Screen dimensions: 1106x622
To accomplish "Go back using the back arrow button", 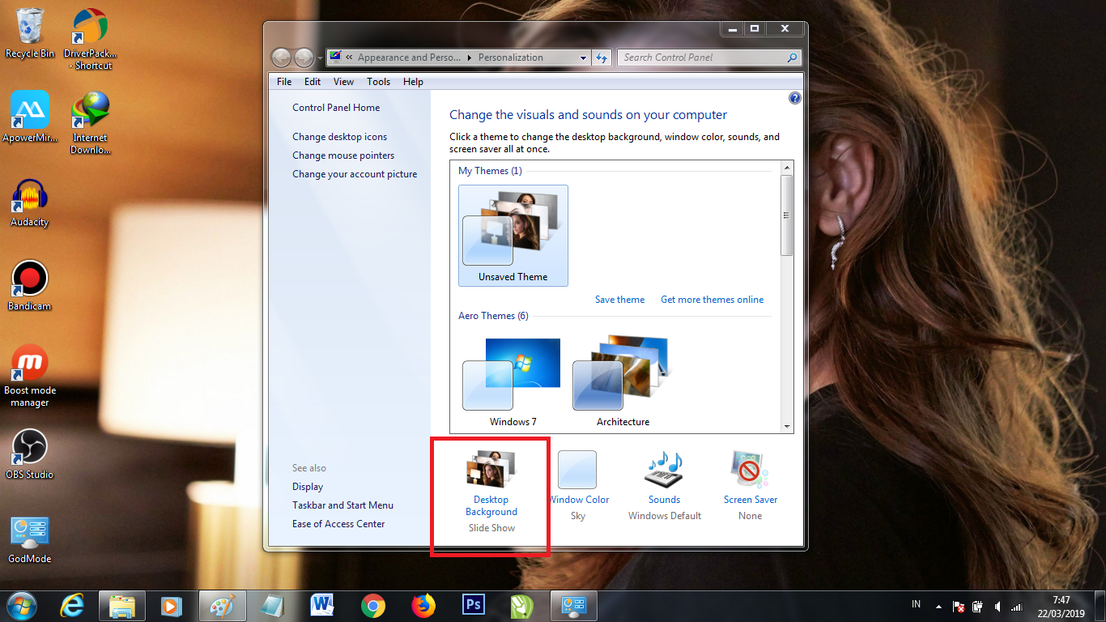I will point(281,58).
